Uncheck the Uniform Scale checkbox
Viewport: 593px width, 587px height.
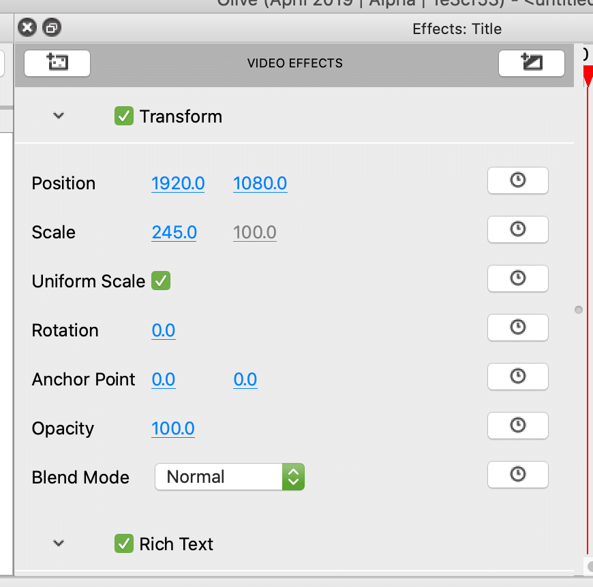pos(161,281)
